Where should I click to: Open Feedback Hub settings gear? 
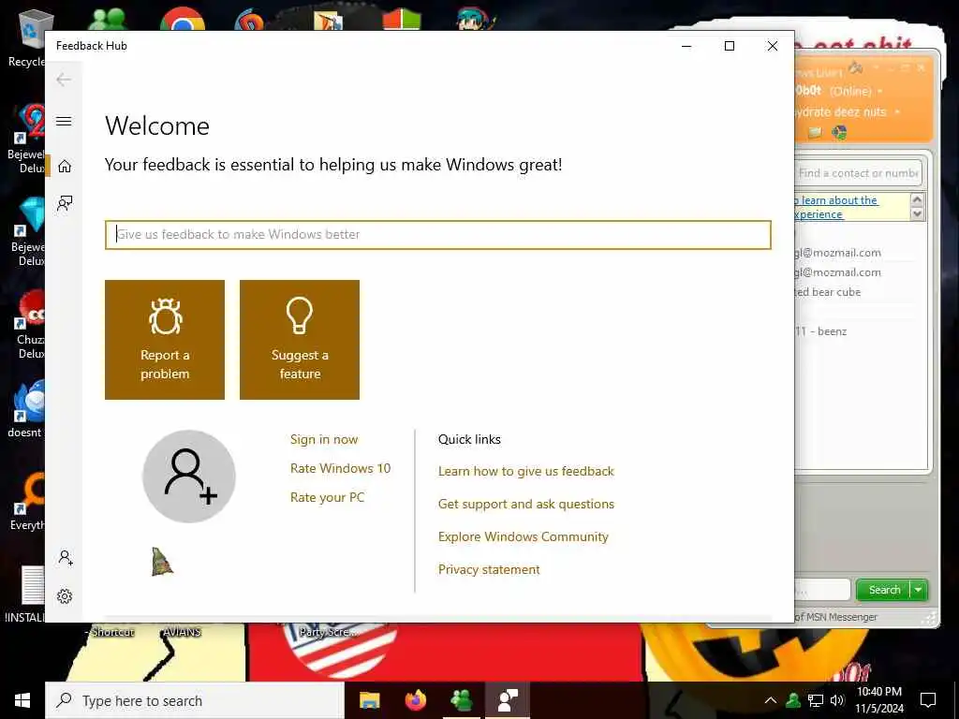[65, 596]
